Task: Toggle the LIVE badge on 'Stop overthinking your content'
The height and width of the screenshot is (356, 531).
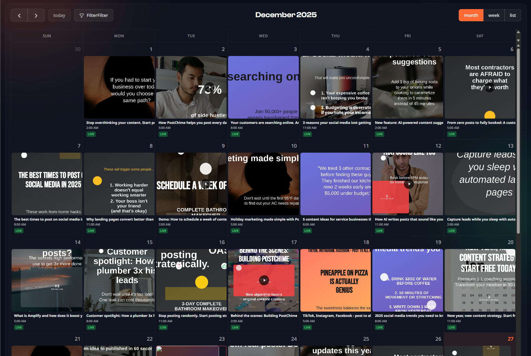Action: 91,134
